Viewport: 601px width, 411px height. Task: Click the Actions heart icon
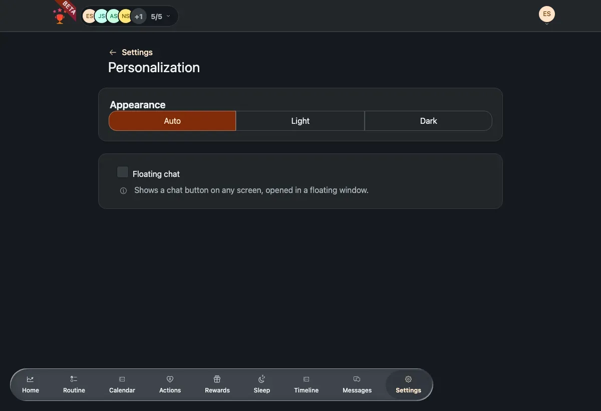170,379
